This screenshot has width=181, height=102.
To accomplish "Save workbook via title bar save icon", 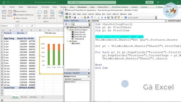I will pyautogui.click(x=4, y=2).
